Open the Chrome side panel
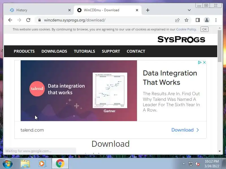Image resolution: width=226 pixels, height=169 pixels. click(197, 20)
